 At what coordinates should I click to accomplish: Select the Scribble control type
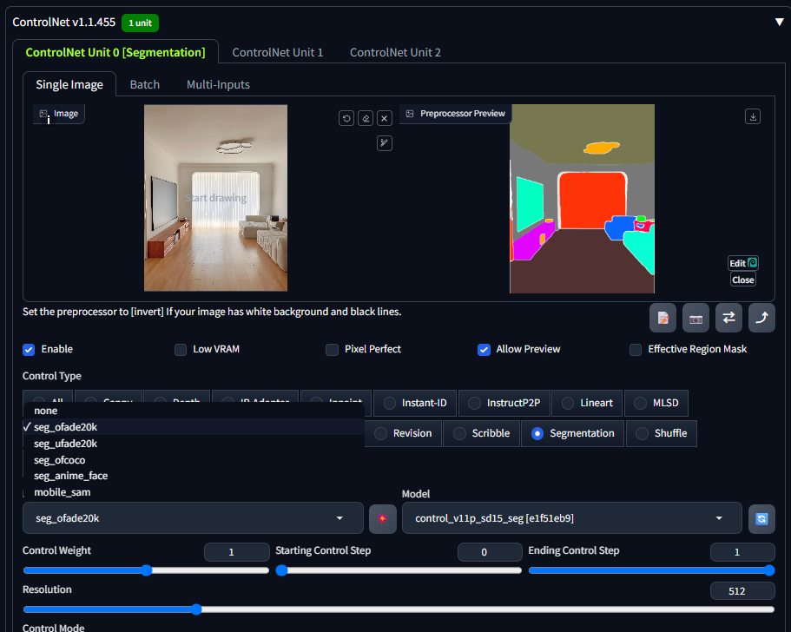click(481, 434)
